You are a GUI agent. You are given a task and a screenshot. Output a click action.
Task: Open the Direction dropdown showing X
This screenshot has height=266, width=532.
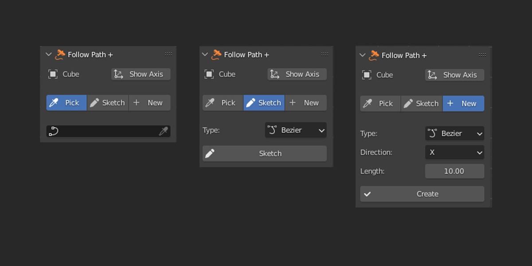454,153
